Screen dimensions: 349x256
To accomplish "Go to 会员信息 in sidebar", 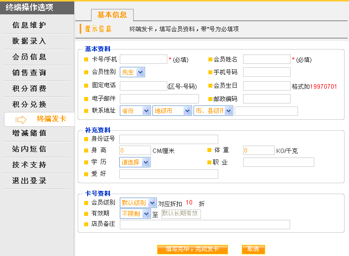I will click(29, 57).
